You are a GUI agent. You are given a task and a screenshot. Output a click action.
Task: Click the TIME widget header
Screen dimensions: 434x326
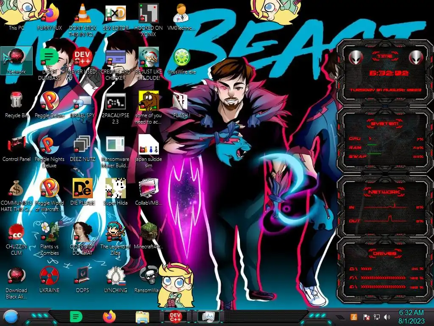tap(385, 56)
